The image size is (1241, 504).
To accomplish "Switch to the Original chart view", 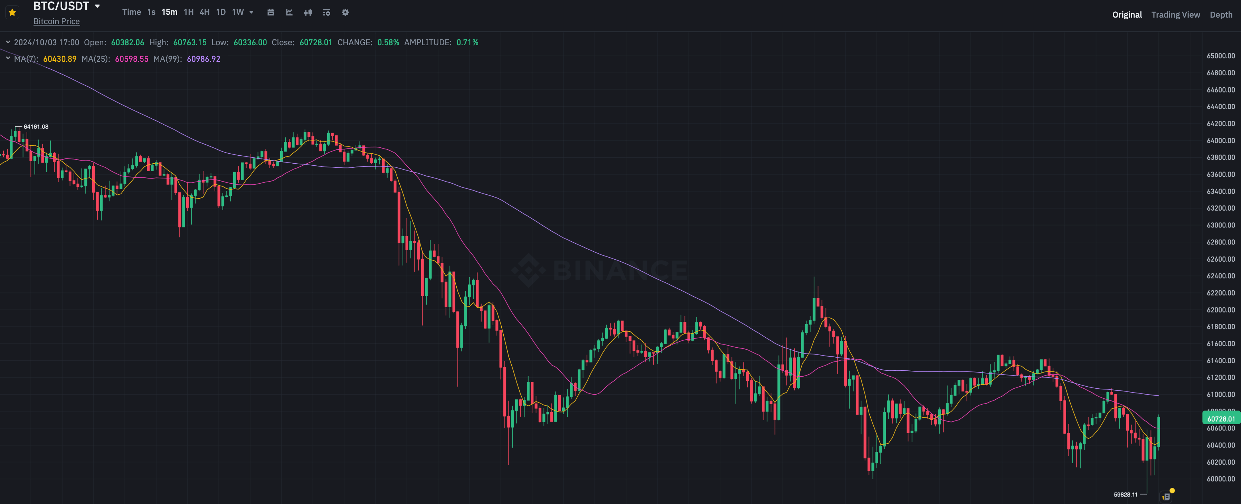I will (1127, 14).
